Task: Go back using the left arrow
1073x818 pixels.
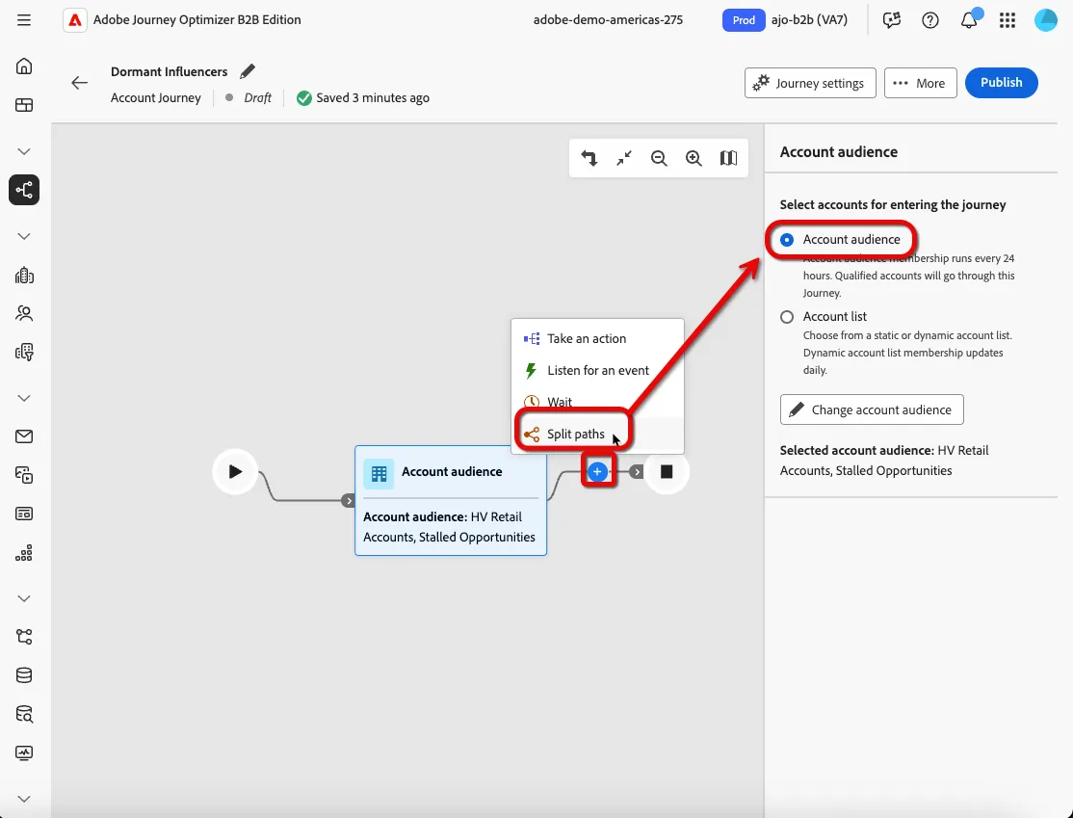Action: click(79, 83)
